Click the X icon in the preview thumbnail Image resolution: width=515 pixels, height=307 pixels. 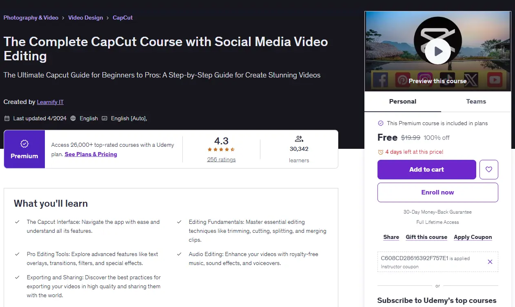472,80
